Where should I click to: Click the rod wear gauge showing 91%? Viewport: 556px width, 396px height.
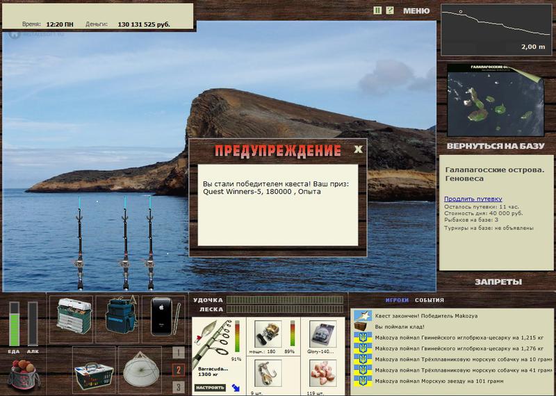[237, 337]
